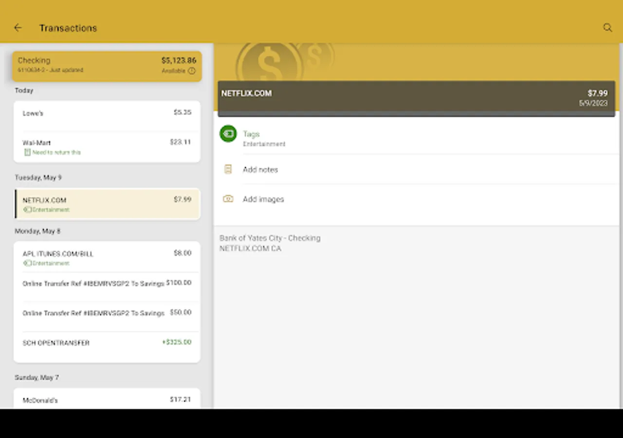Viewport: 623px width, 438px height.
Task: Open the McDonald's transaction
Action: click(107, 399)
